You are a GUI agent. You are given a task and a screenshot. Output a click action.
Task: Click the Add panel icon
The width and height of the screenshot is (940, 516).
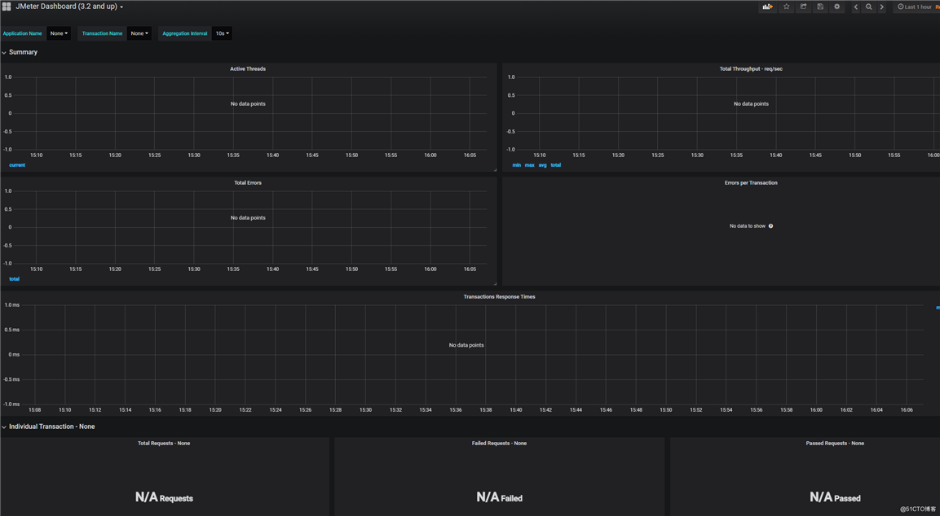pos(767,7)
